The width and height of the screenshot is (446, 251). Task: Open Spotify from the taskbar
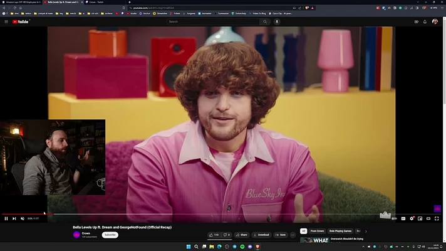(242, 247)
